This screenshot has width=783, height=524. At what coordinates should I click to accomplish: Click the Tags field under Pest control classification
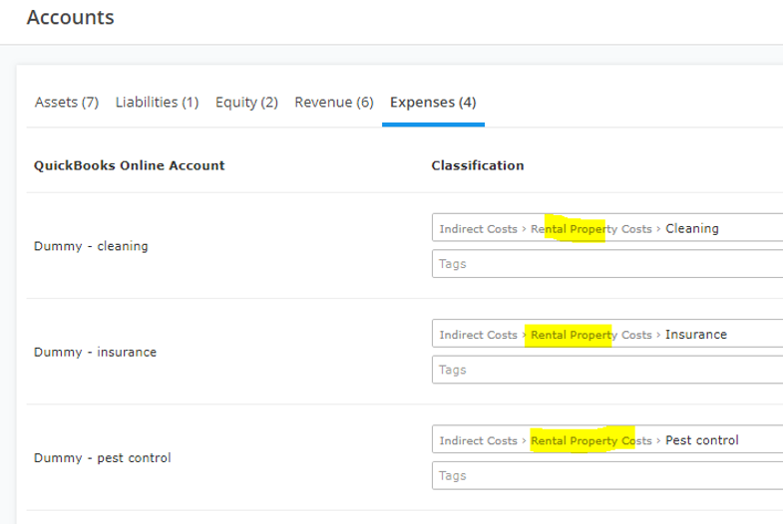click(x=607, y=475)
